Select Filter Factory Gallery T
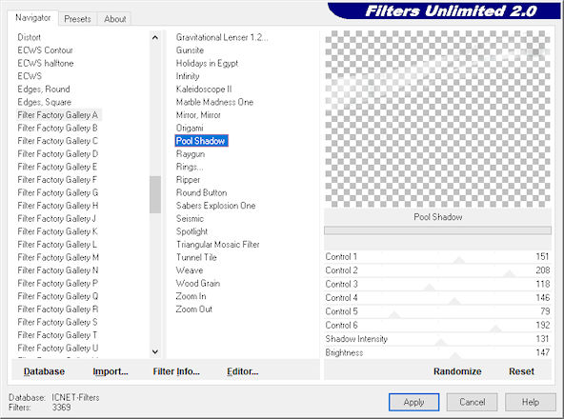The width and height of the screenshot is (564, 419). (x=57, y=335)
